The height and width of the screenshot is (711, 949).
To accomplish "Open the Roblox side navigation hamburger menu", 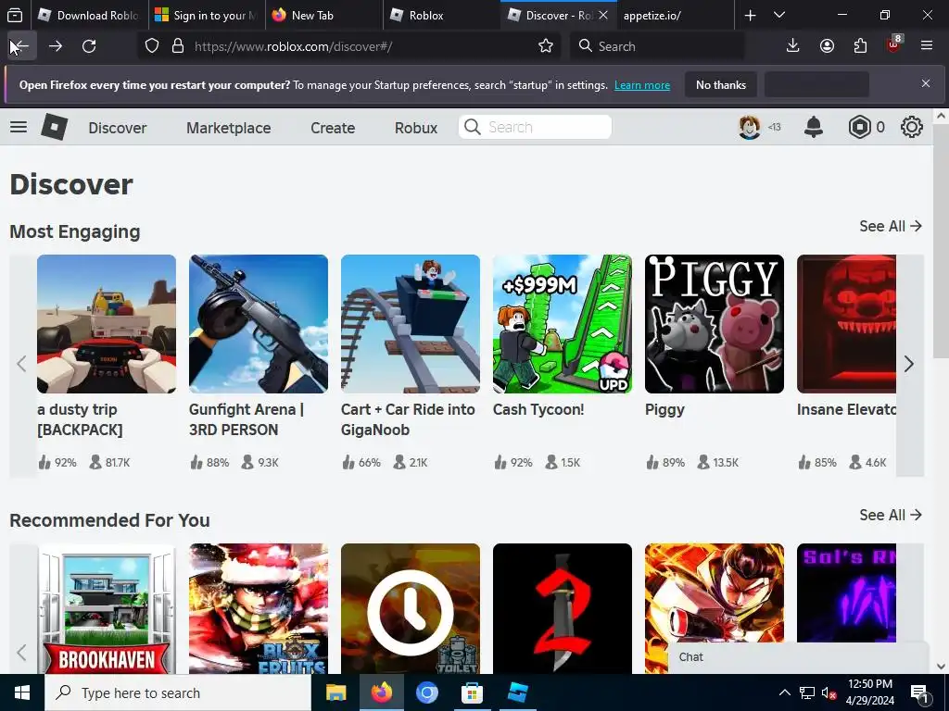I will [x=19, y=127].
